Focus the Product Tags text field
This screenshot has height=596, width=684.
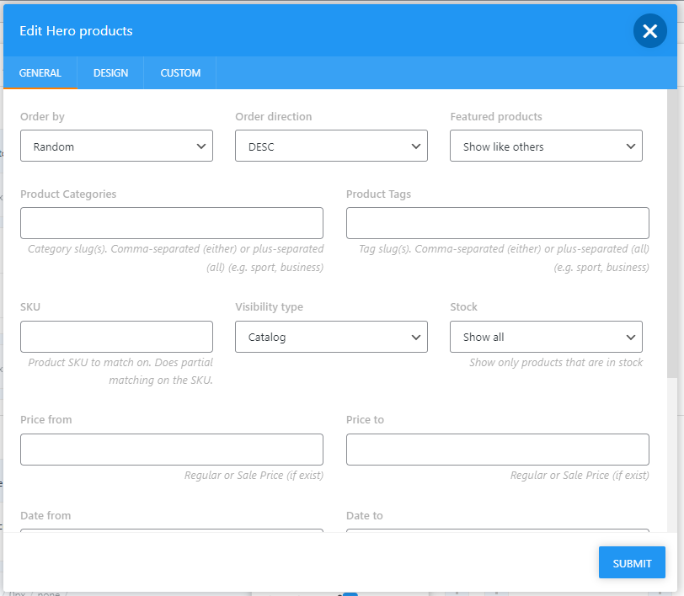pyautogui.click(x=497, y=223)
